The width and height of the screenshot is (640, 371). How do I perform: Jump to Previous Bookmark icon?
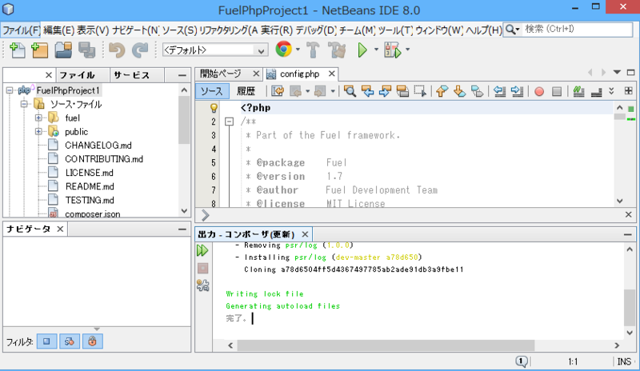point(442,90)
